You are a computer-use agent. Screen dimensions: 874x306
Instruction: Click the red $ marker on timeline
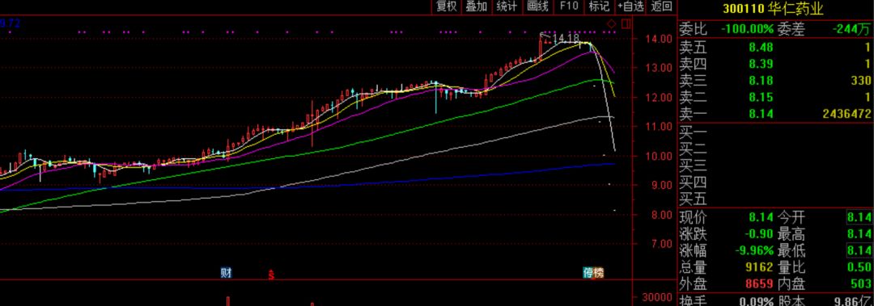point(271,275)
